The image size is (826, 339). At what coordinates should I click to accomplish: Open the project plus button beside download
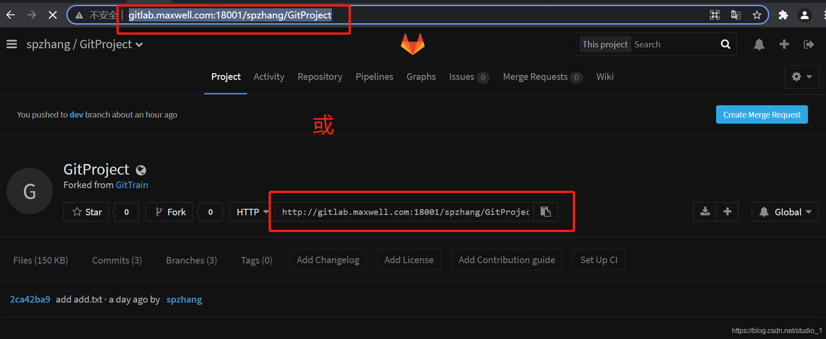(728, 212)
